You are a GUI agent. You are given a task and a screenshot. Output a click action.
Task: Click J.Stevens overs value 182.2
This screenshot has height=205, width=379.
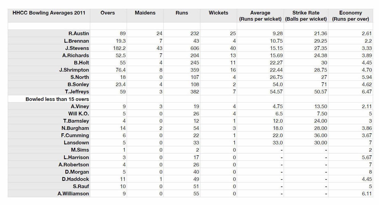108,48
